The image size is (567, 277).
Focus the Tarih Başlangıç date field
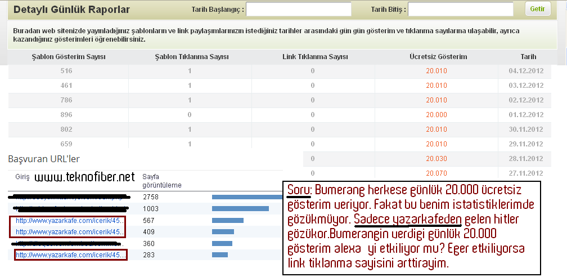point(299,10)
